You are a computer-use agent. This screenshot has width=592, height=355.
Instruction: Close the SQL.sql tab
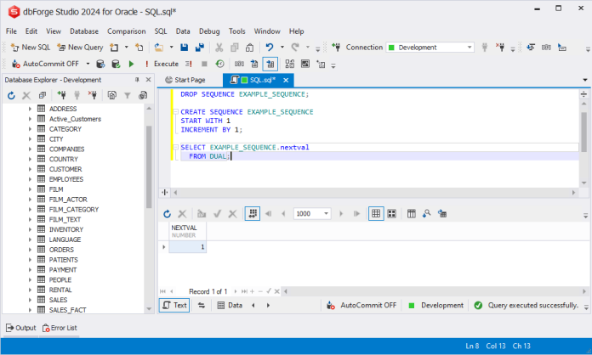coord(286,80)
